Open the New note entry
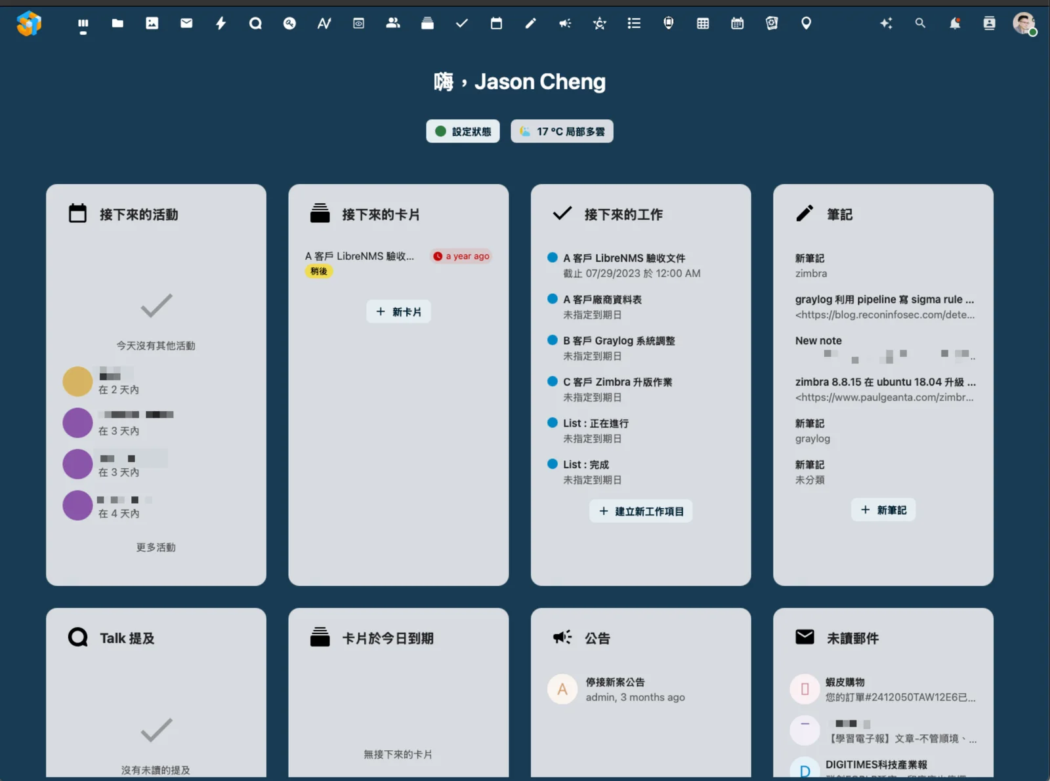The height and width of the screenshot is (781, 1050). tap(883, 348)
